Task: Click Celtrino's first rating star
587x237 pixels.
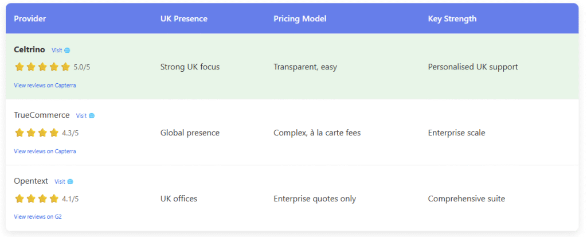Action: [19, 67]
